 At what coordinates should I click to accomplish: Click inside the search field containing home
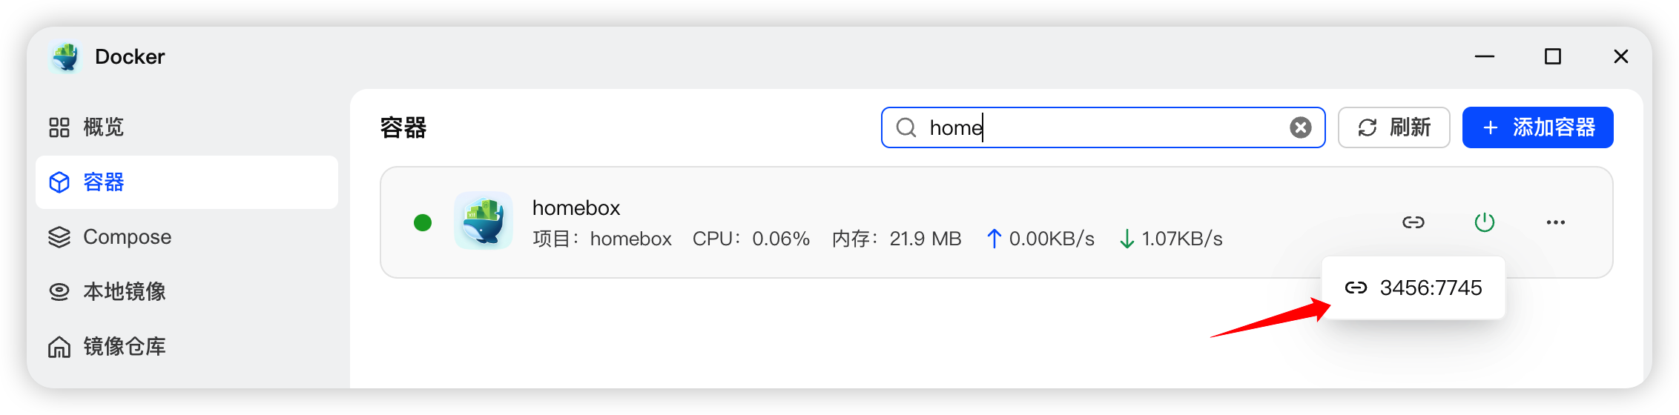pos(1098,128)
